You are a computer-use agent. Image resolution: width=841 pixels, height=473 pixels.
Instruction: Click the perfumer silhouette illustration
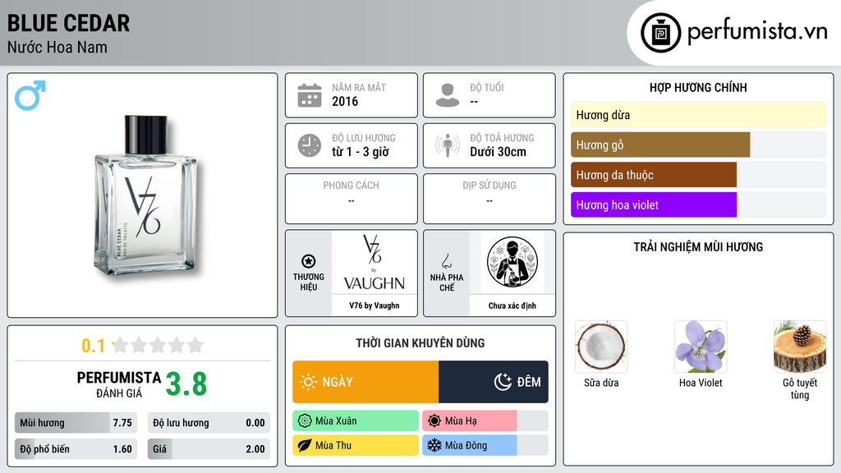tap(512, 262)
